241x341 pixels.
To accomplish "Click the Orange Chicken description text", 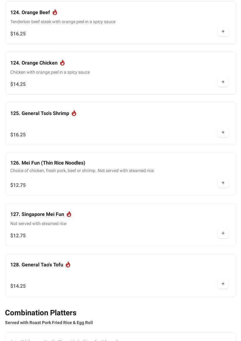I will pos(50,72).
